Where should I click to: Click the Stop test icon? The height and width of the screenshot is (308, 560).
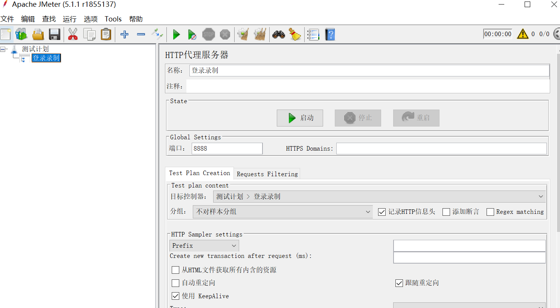[x=208, y=34]
